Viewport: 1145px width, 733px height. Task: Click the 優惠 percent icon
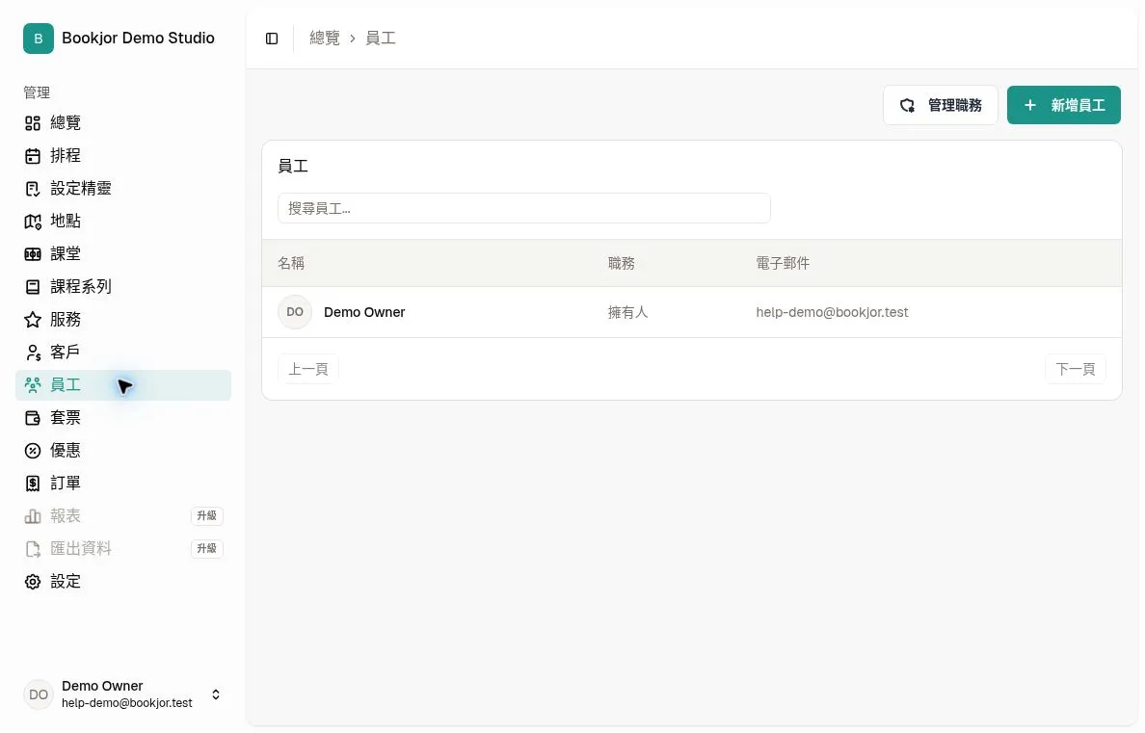coord(32,451)
